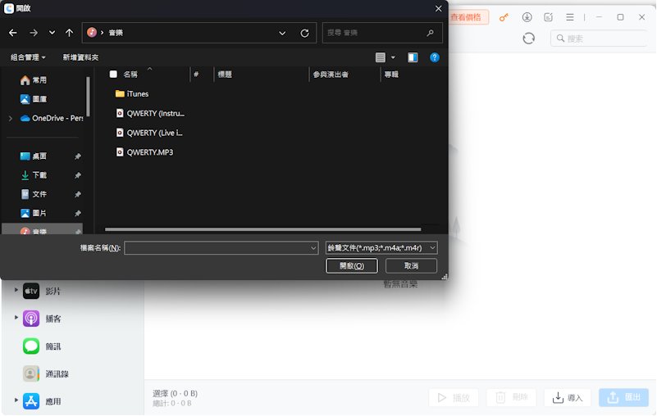Open the 簡訊 messages sidebar item
This screenshot has height=416, width=657.
point(42,346)
